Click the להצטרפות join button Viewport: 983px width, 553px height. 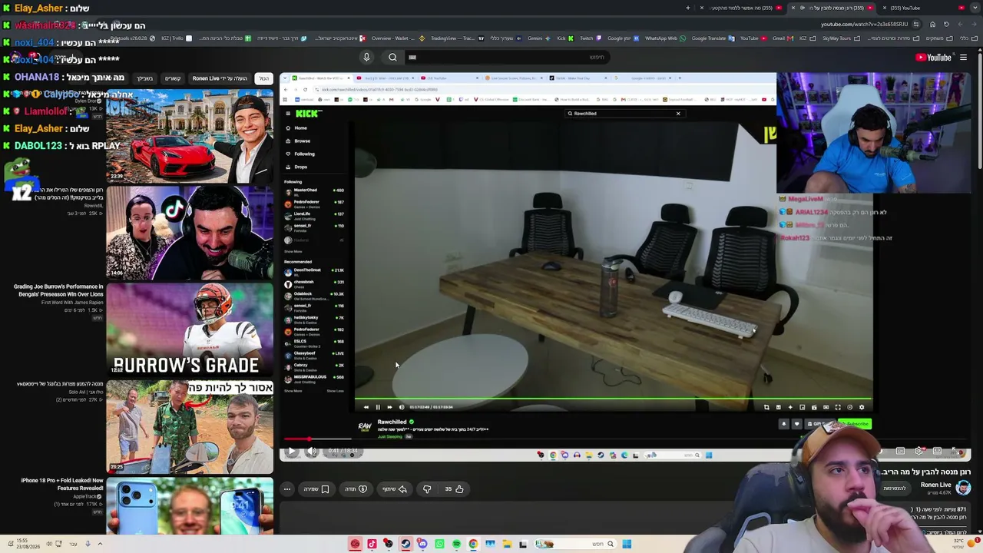coord(894,488)
